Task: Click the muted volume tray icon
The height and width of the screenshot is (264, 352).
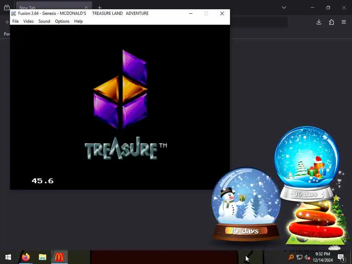Action: click(x=307, y=257)
